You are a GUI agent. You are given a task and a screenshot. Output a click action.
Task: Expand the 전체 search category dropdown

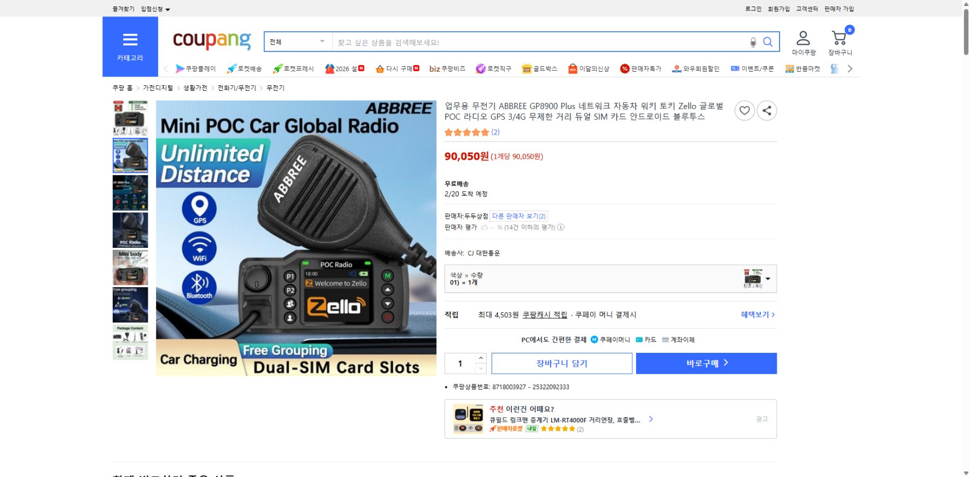click(x=298, y=42)
